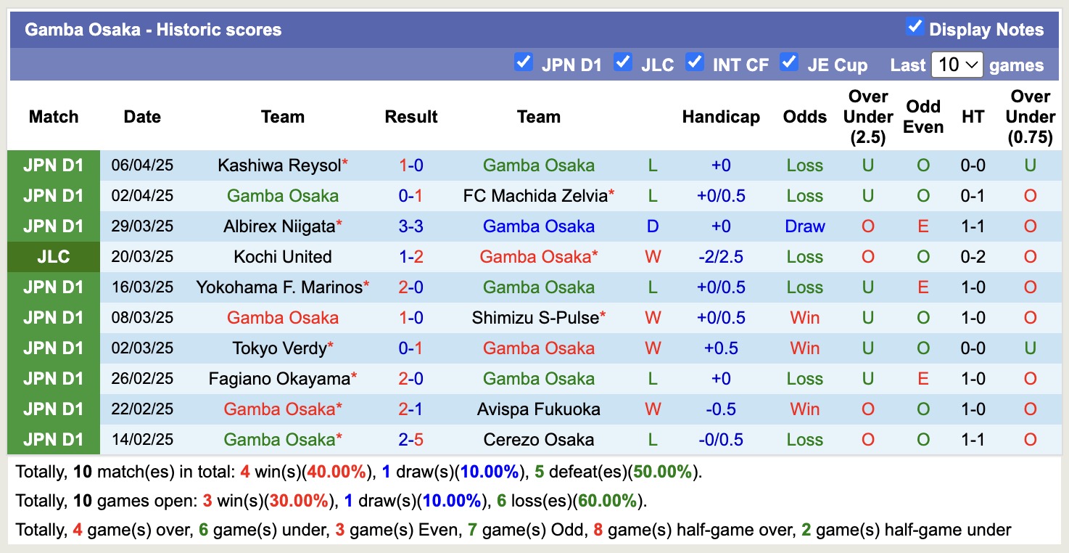This screenshot has height=553, width=1069.
Task: Uncheck the JE Cup checkbox
Action: 789,62
